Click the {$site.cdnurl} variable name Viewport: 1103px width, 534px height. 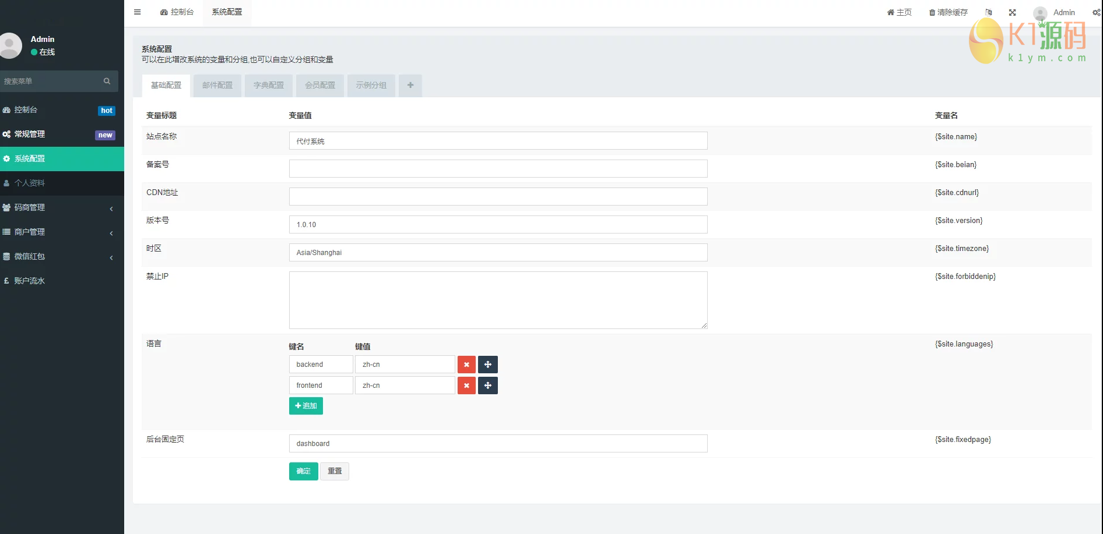coord(957,193)
